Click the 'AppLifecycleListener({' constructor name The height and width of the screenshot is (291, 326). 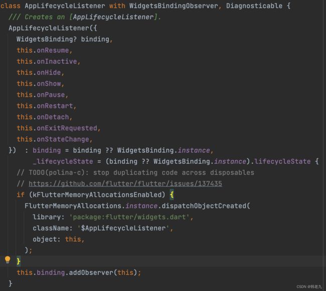click(x=53, y=28)
